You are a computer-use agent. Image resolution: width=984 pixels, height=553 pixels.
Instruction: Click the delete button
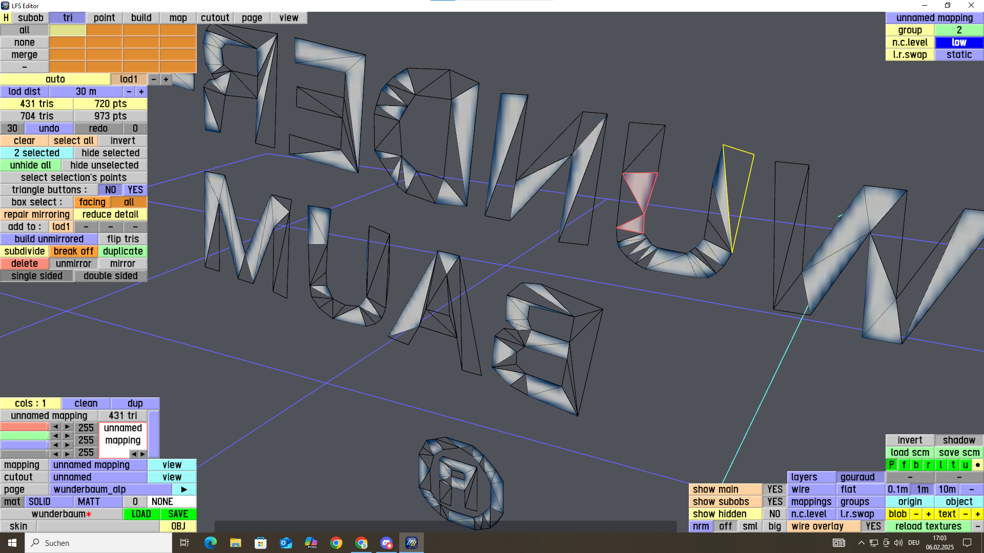[25, 264]
